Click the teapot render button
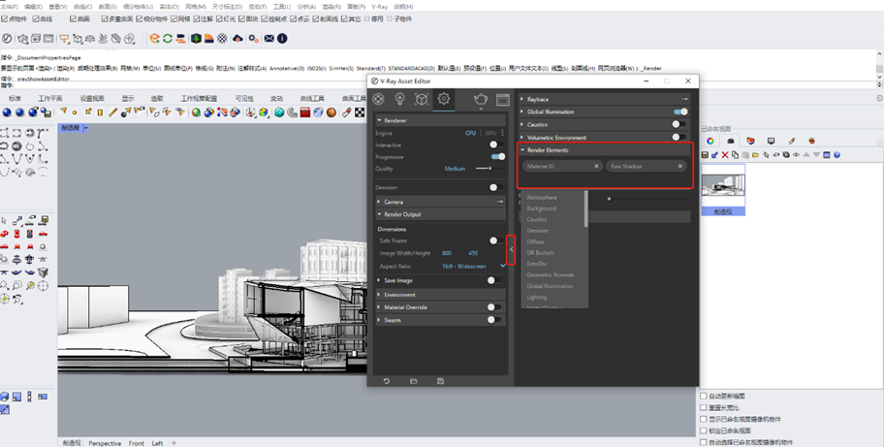This screenshot has height=447, width=884. (x=481, y=99)
